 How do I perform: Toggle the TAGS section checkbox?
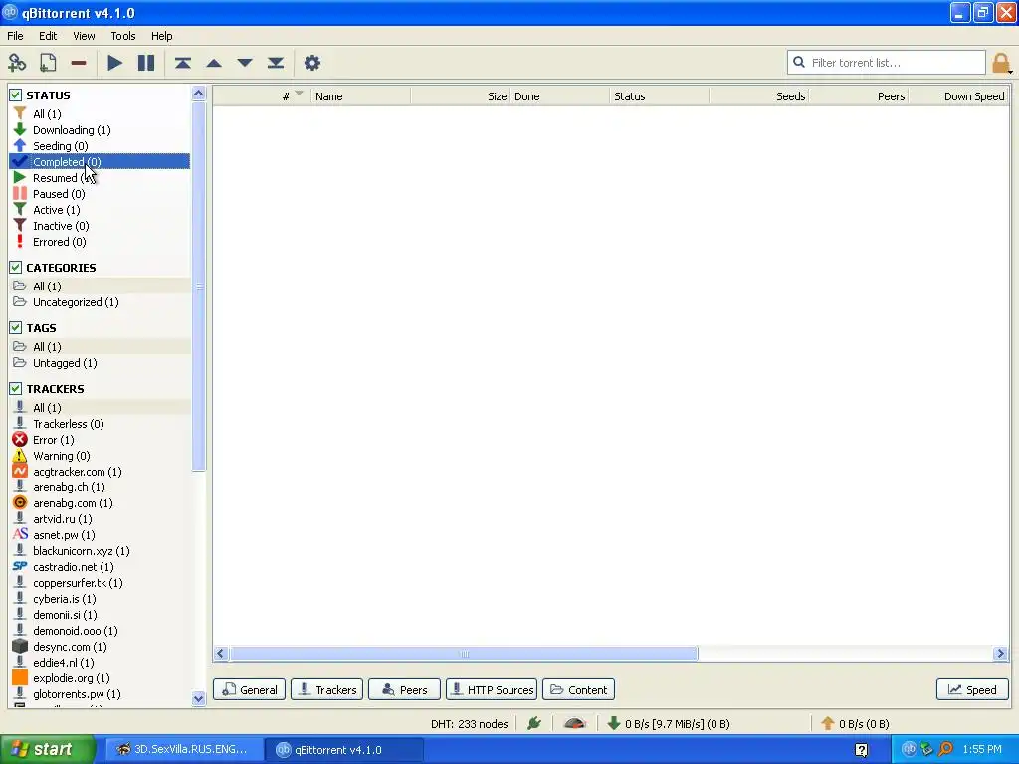pos(16,328)
